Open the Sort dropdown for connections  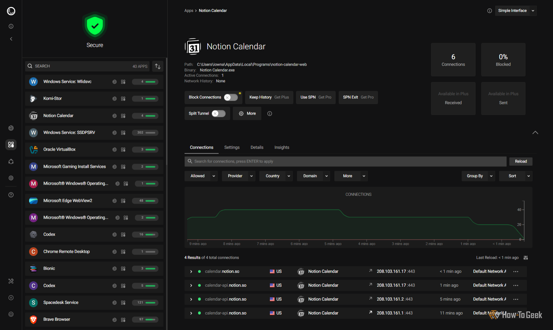516,176
